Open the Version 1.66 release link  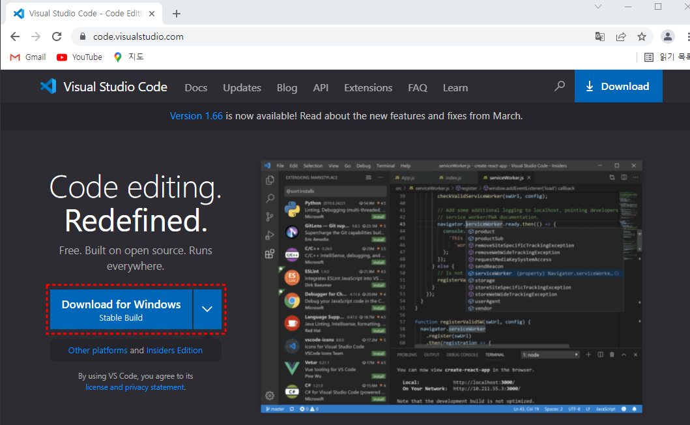[x=196, y=116]
